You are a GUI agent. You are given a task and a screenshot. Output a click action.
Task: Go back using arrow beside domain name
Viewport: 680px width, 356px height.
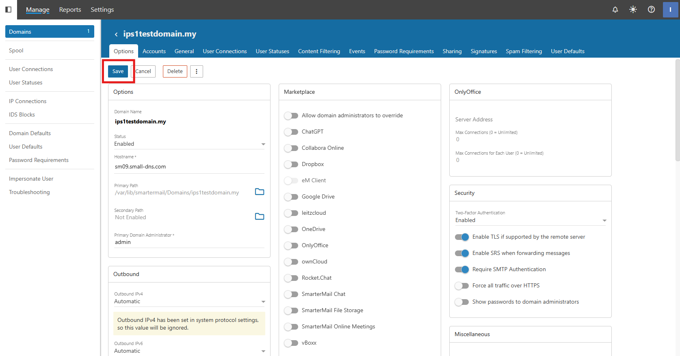116,34
